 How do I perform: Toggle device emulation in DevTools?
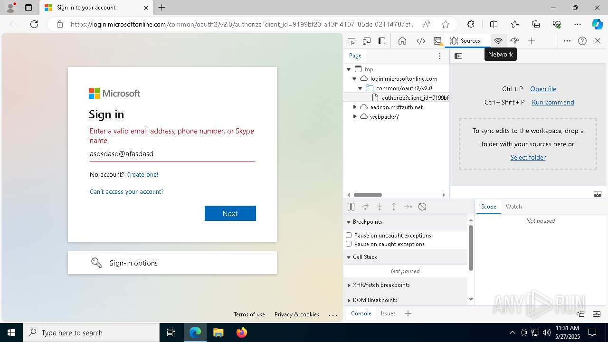click(x=367, y=41)
